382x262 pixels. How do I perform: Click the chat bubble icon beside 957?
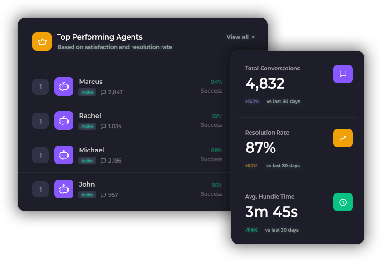click(x=103, y=195)
